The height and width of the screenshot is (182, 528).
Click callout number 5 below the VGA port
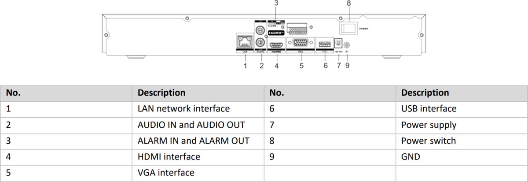pos(301,66)
